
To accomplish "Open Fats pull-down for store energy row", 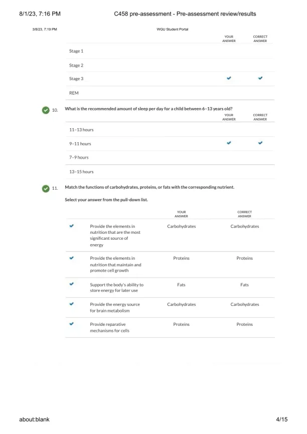I will [181, 284].
